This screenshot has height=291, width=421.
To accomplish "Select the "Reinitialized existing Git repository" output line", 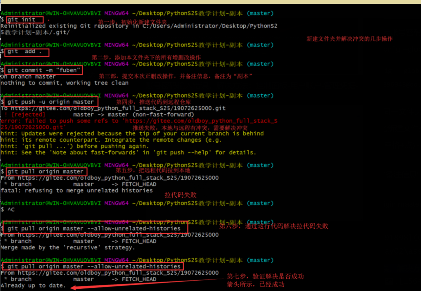I will (139, 26).
